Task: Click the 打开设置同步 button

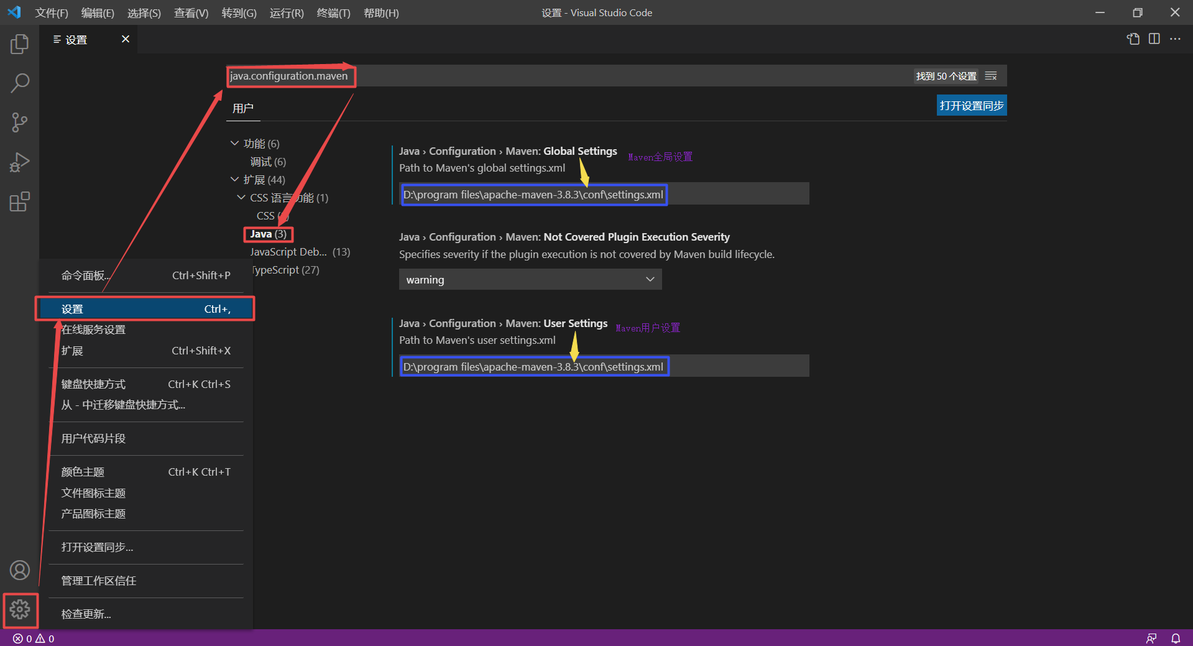Action: (x=972, y=106)
